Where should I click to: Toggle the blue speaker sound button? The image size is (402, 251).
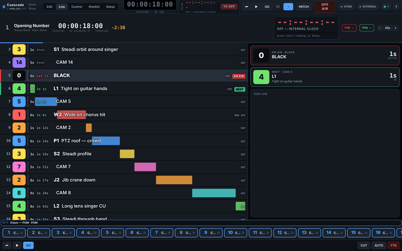pyautogui.click(x=288, y=7)
